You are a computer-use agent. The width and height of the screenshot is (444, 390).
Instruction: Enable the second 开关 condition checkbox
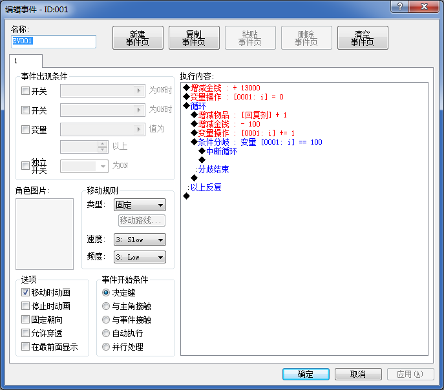(x=25, y=110)
